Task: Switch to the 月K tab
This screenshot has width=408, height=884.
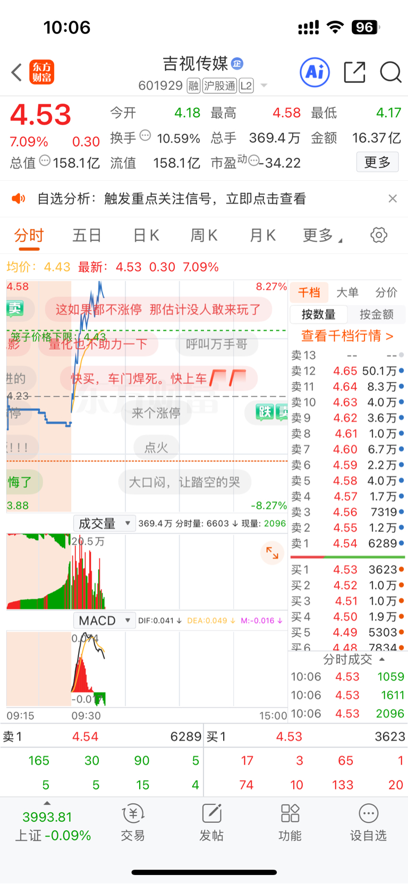Action: pos(262,235)
